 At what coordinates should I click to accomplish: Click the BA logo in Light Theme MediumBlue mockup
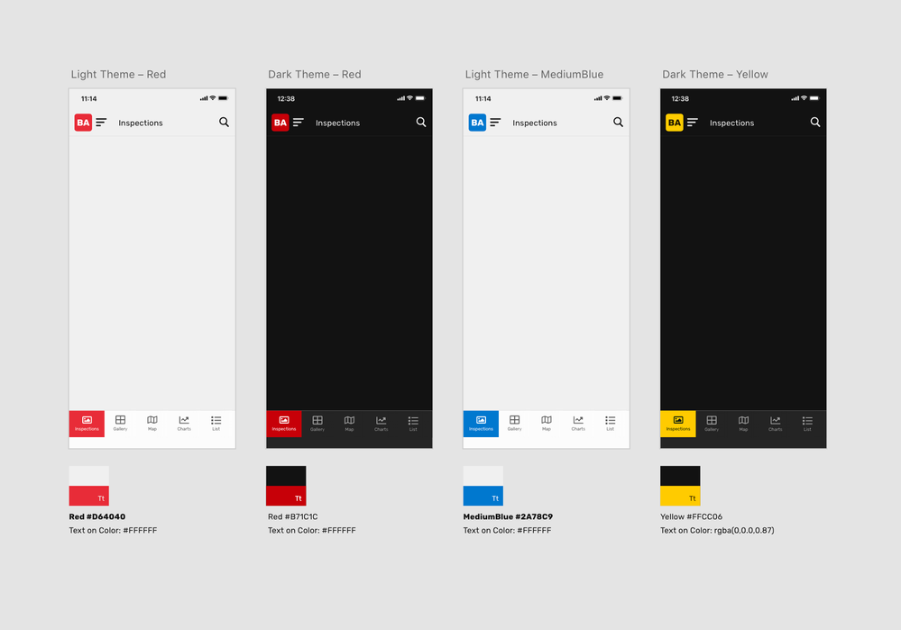coord(477,123)
